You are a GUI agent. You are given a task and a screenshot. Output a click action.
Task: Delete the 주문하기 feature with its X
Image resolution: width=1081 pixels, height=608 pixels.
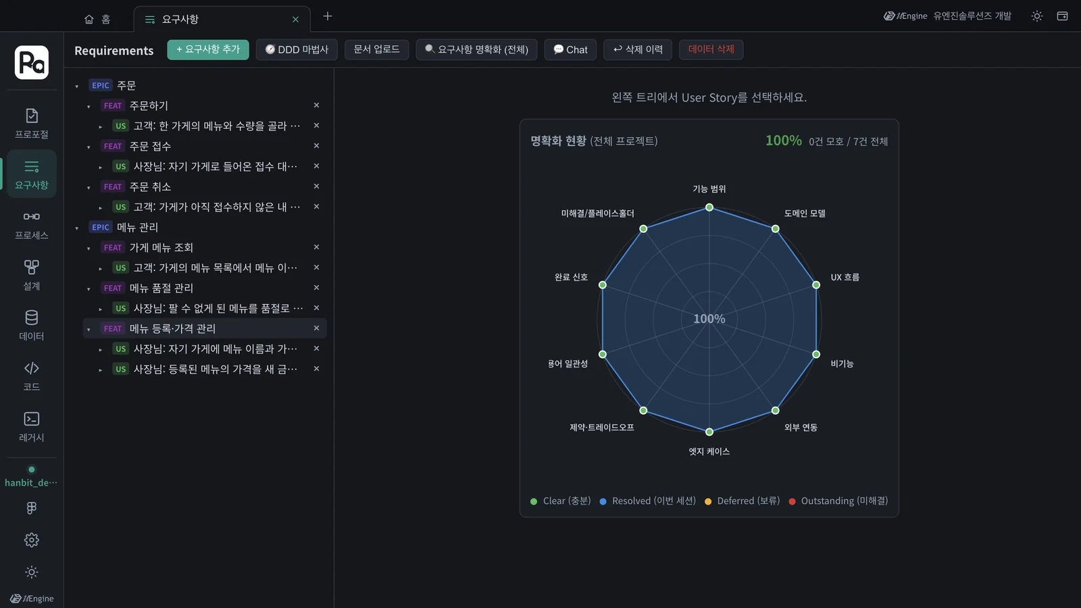tap(316, 105)
